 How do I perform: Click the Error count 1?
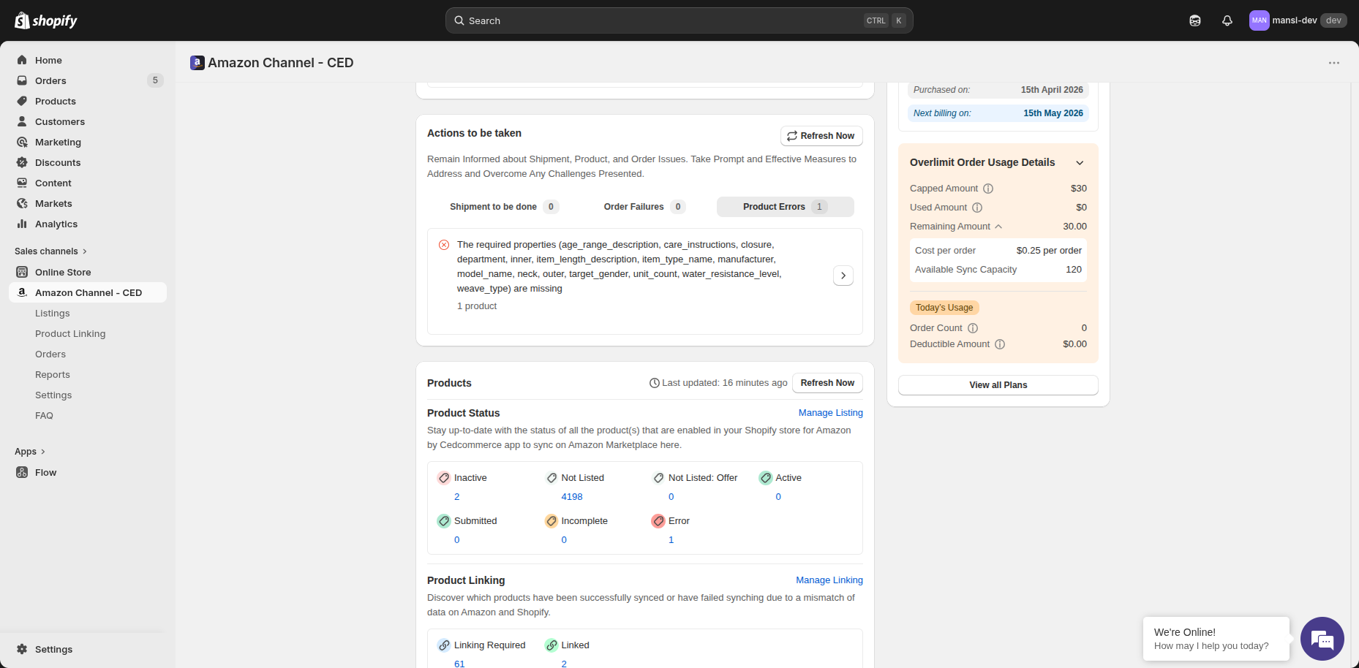pyautogui.click(x=671, y=540)
